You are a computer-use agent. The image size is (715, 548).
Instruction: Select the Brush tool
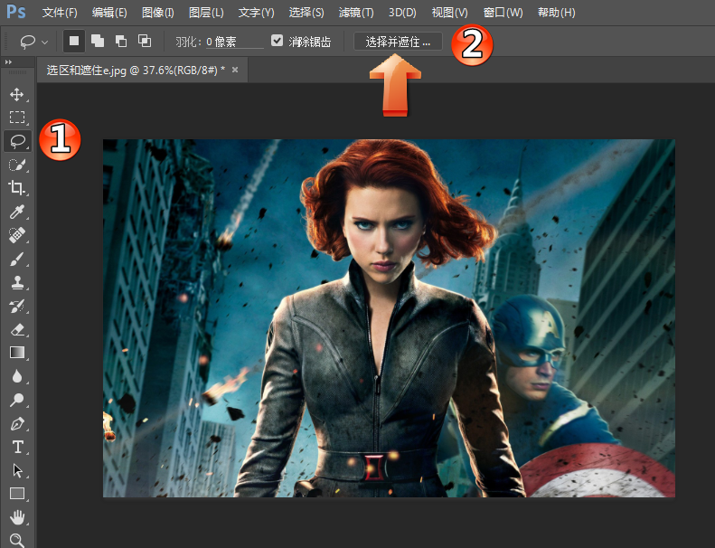[16, 259]
